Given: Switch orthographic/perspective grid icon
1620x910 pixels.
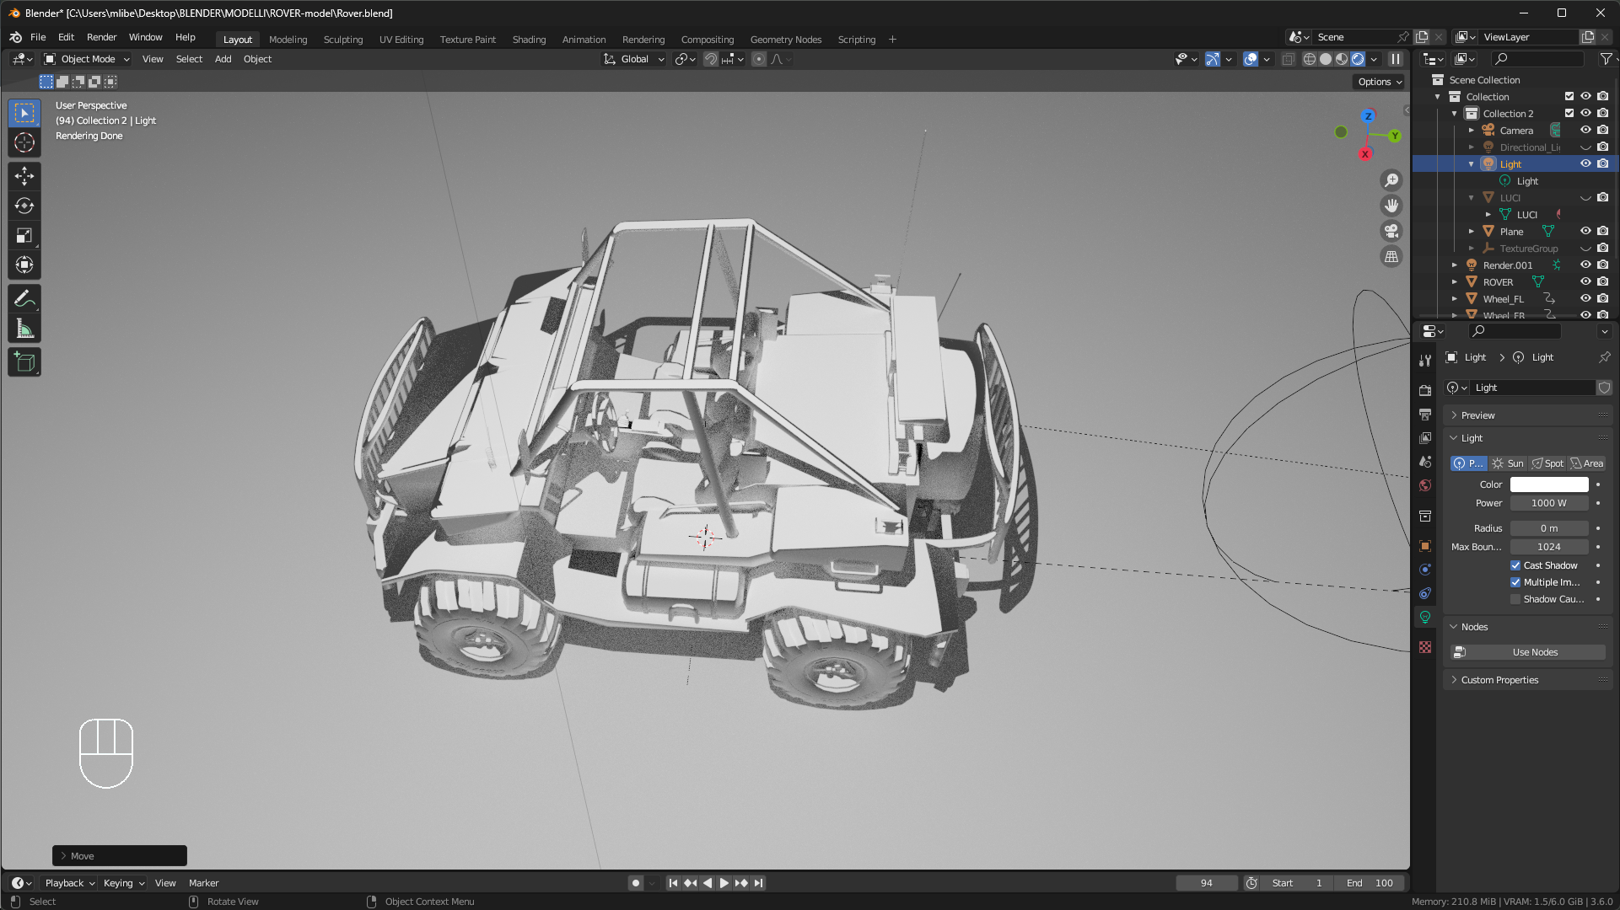Looking at the screenshot, I should click(x=1391, y=256).
